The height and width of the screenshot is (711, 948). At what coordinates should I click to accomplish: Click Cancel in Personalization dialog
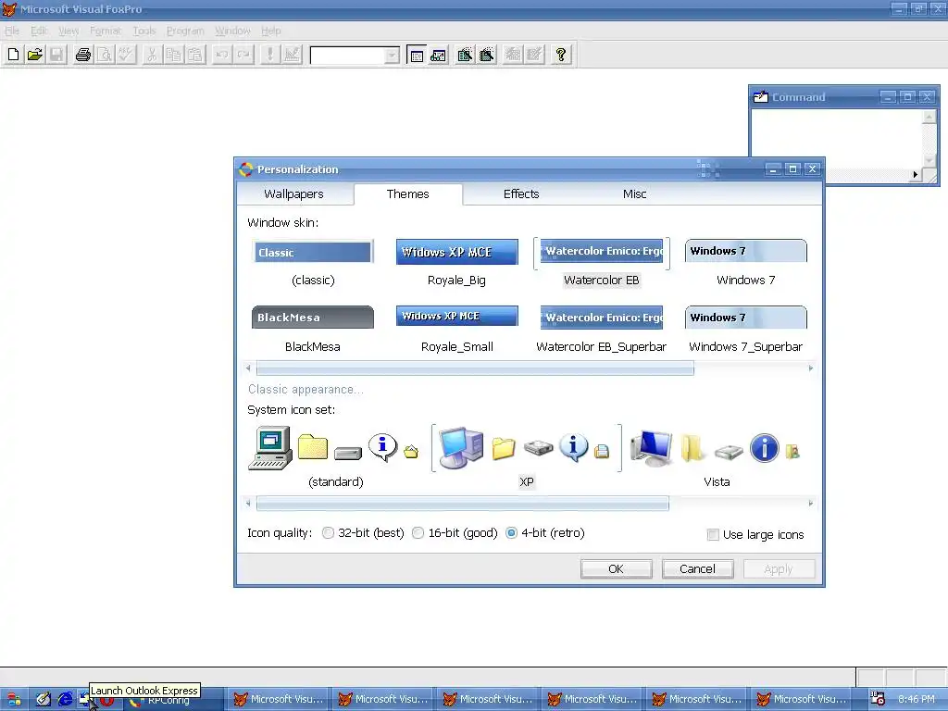coord(697,569)
